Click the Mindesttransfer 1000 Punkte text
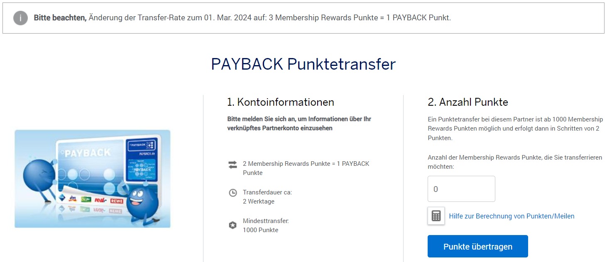607x262 pixels. coord(265,226)
